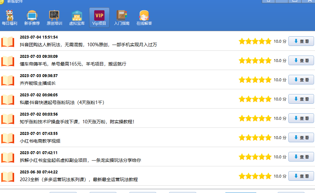This screenshot has width=315, height=193.
Task: Select the Vip项目 tab
Action: [99, 18]
